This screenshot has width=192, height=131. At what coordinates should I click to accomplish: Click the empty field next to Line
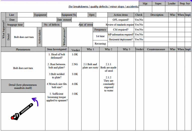25,15
